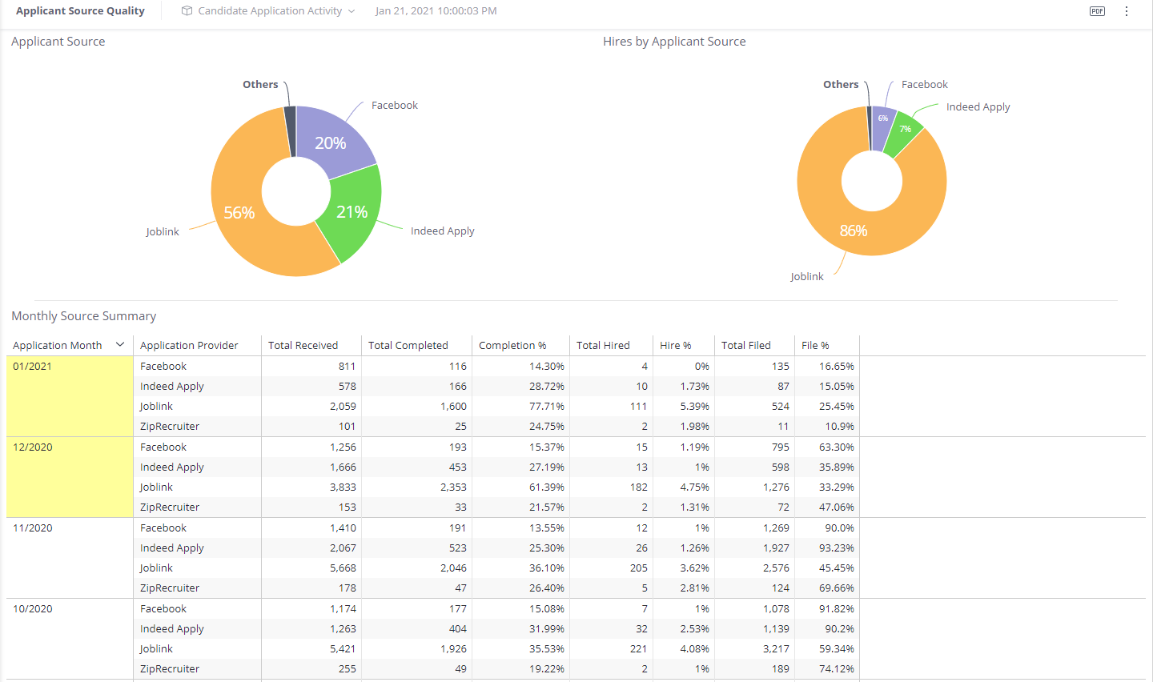Screen dimensions: 1153x682
Task: Click the Facebook link in the 12/2020 rows
Action: 163,447
